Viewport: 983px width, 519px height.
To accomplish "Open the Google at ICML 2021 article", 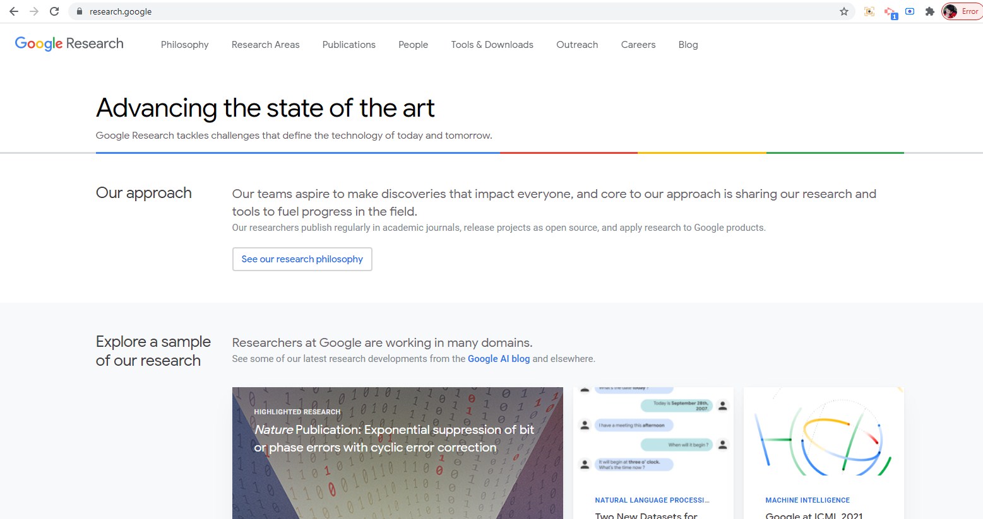I will tap(814, 515).
